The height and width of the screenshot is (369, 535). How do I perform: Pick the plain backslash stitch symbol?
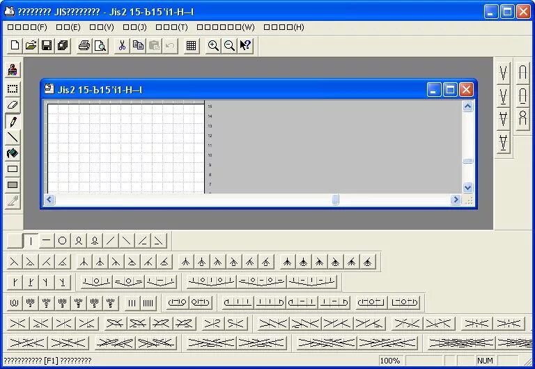tap(127, 241)
